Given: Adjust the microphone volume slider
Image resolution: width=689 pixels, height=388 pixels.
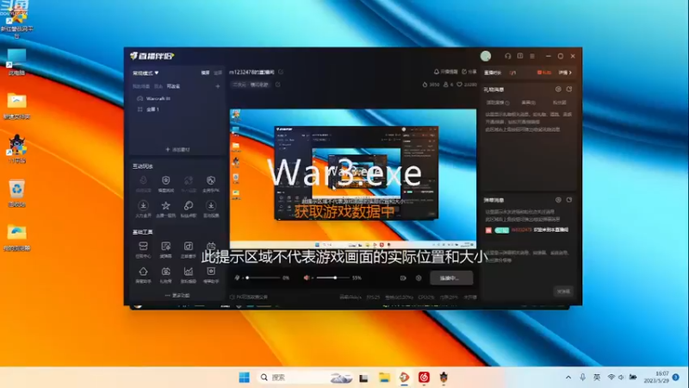Looking at the screenshot, I should coord(263,278).
